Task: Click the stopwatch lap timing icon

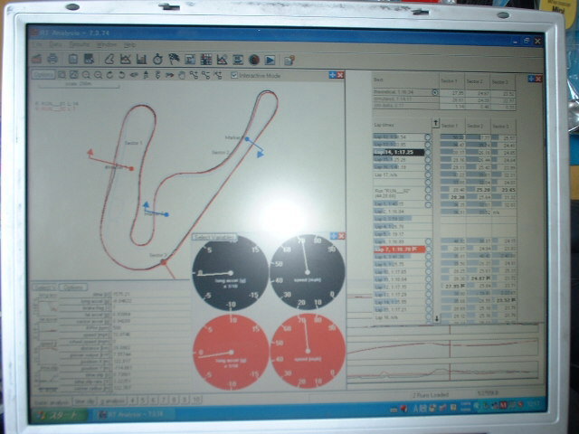Action: click(157, 59)
